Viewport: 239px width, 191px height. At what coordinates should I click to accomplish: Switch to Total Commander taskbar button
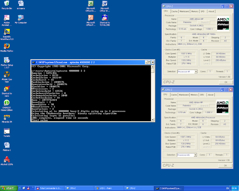[49, 188]
